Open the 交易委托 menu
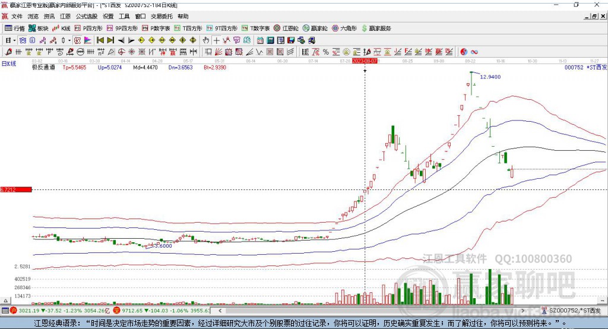608x329 pixels. (161, 16)
